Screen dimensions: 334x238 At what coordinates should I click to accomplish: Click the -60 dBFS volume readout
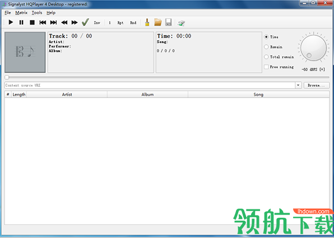pos(313,69)
